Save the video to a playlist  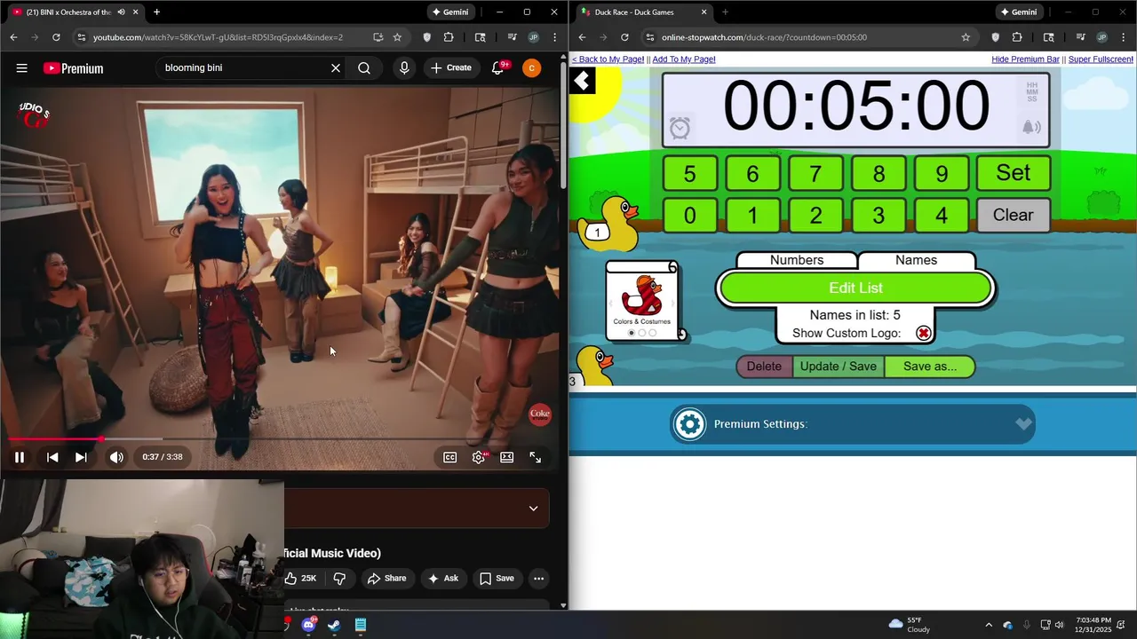tap(497, 579)
